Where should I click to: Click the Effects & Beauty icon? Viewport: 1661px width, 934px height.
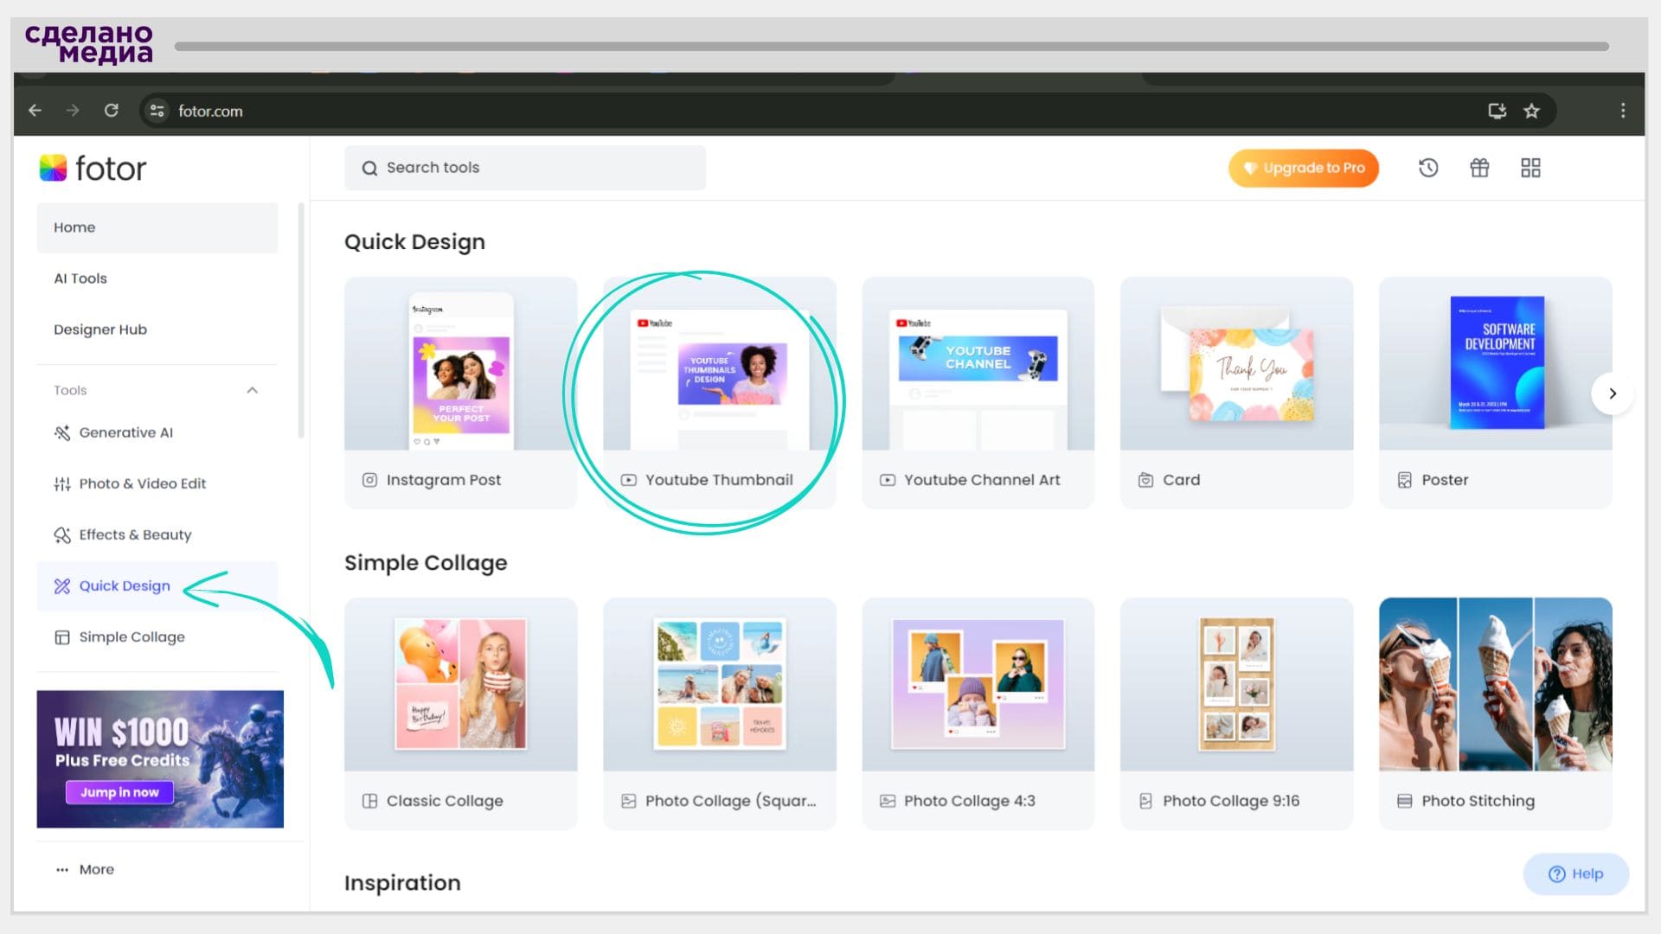62,534
